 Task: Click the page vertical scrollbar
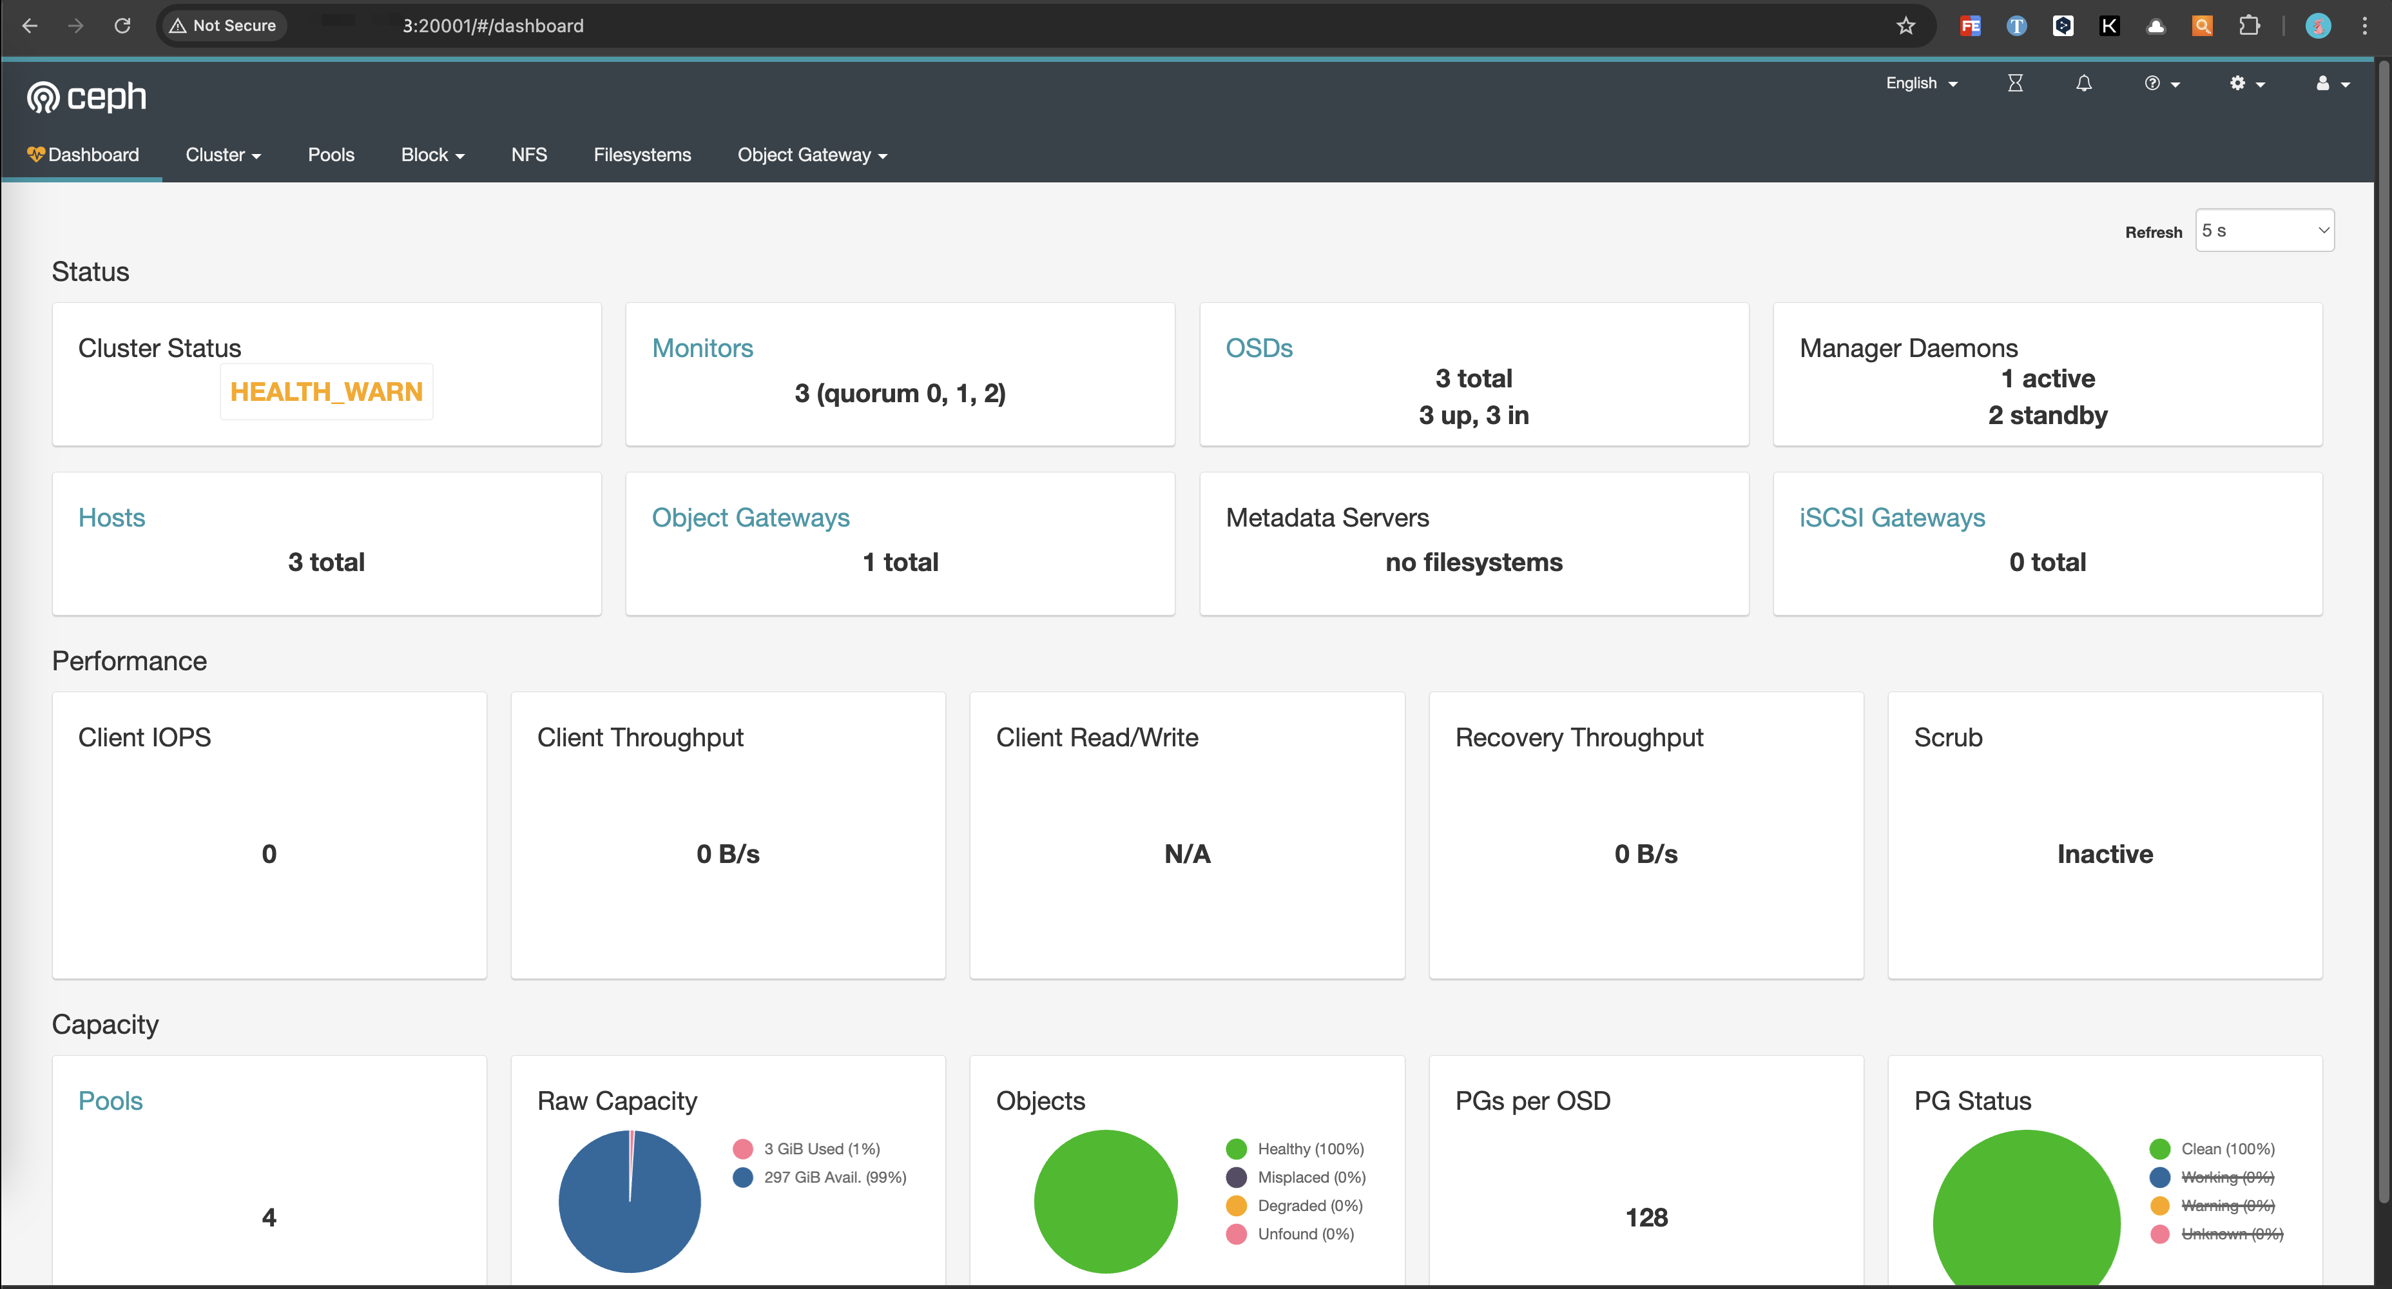tap(2383, 632)
